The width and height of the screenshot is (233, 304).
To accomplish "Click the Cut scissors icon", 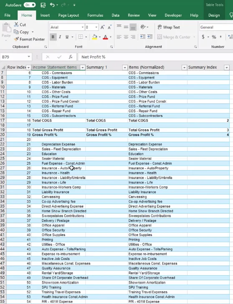I will pos(16,25).
